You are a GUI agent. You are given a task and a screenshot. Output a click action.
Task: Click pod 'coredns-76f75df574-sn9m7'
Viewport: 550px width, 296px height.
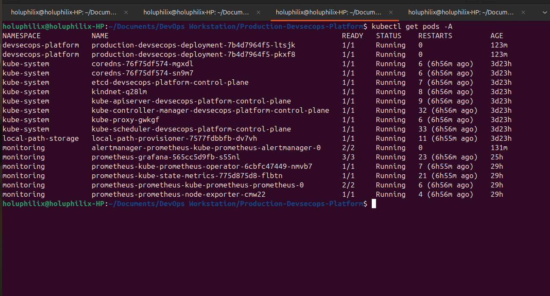point(143,73)
